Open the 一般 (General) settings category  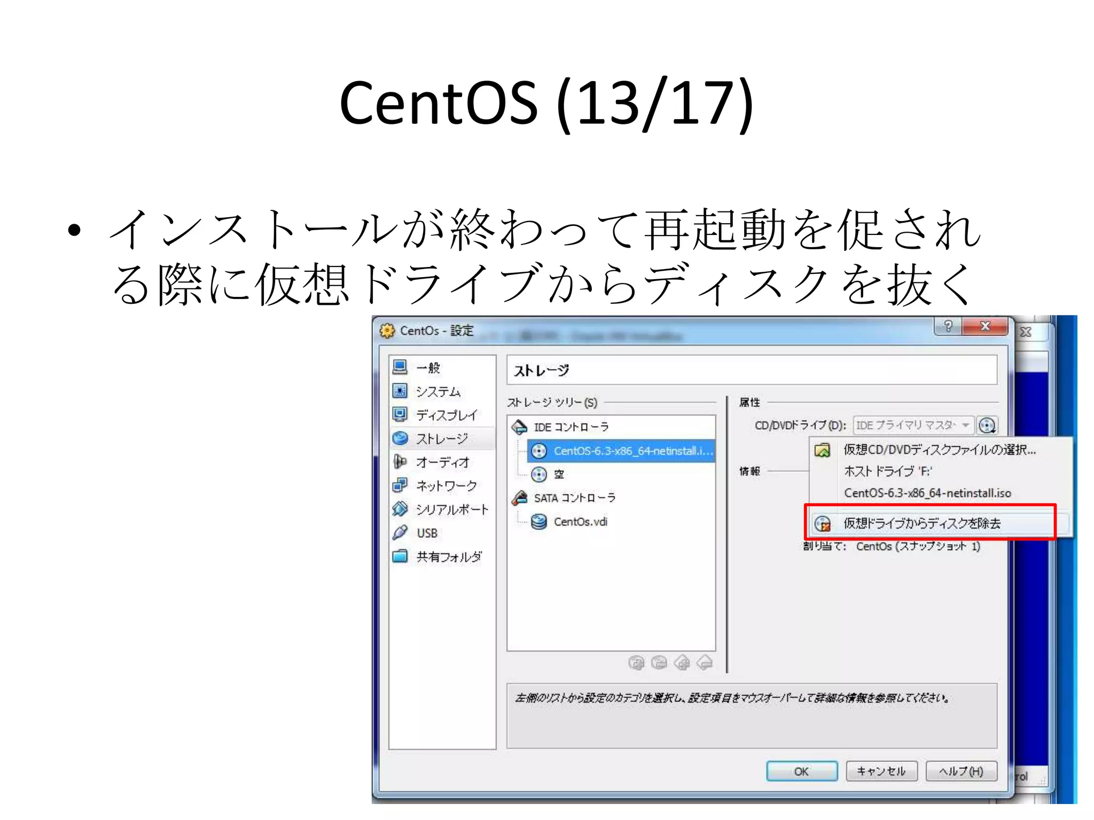point(442,367)
